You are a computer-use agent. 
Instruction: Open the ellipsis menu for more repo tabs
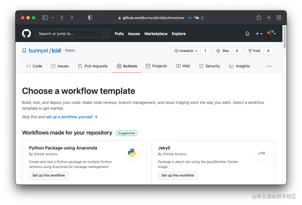tap(269, 66)
